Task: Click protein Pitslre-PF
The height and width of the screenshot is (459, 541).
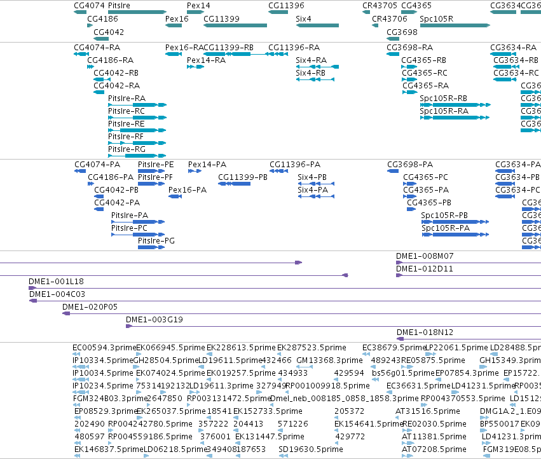Action: point(155,177)
